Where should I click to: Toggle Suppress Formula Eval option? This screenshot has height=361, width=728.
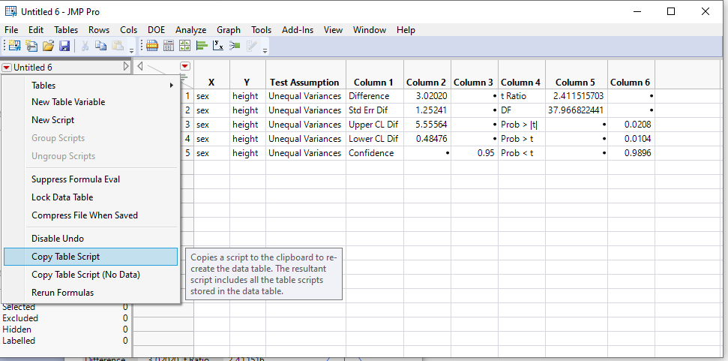tap(76, 179)
